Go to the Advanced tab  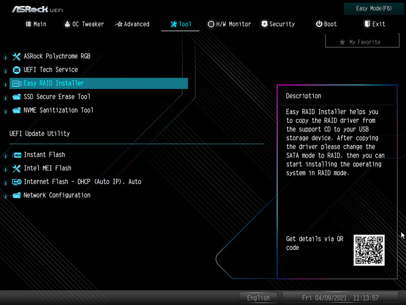click(x=132, y=24)
